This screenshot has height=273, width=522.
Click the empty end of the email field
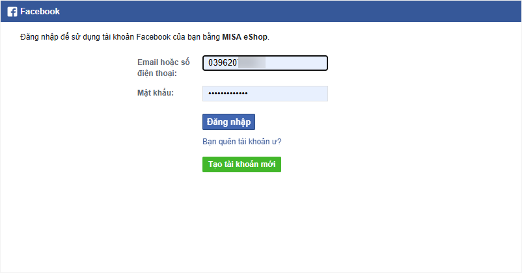(296, 63)
